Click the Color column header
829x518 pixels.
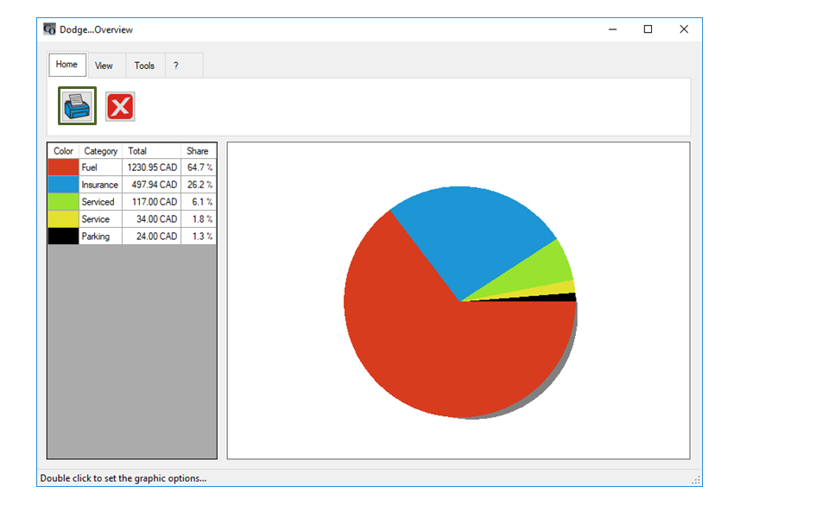click(x=63, y=151)
